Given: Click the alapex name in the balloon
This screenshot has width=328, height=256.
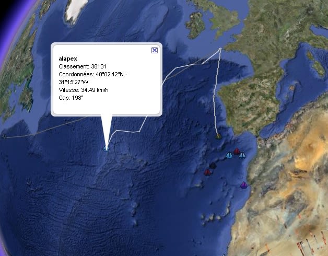Looking at the screenshot, I should (68, 59).
